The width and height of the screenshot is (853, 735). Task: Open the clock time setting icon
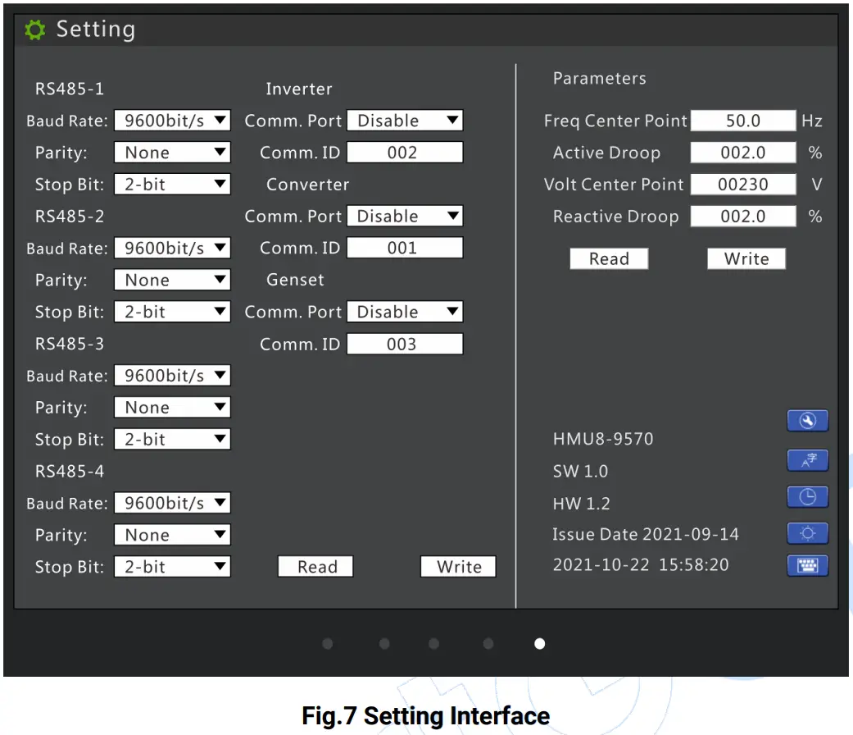pyautogui.click(x=807, y=497)
